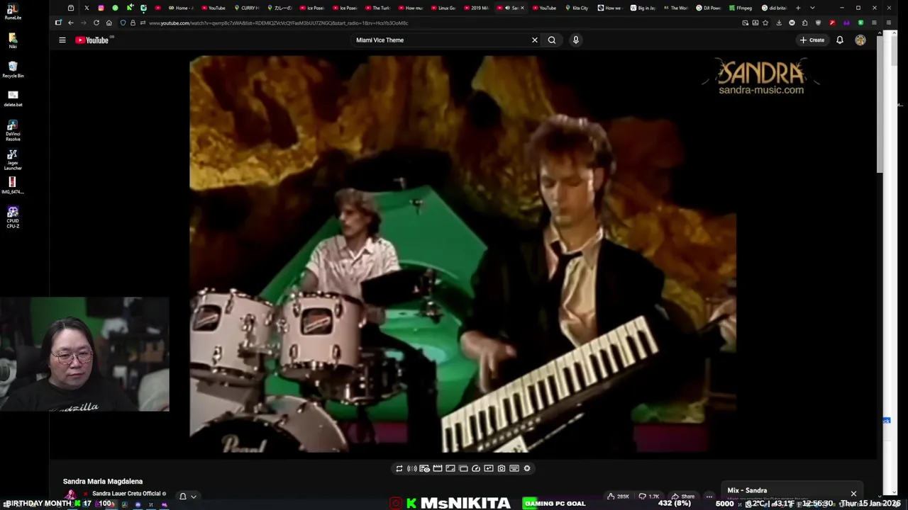Take a screenshot with camera icon
Image resolution: width=908 pixels, height=510 pixels.
coord(502,469)
